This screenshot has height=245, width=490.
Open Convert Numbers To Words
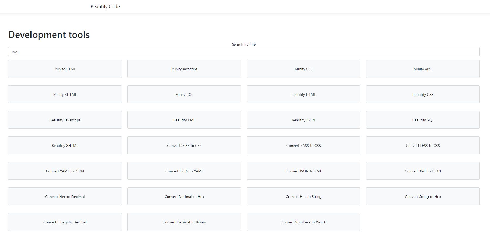click(x=303, y=222)
